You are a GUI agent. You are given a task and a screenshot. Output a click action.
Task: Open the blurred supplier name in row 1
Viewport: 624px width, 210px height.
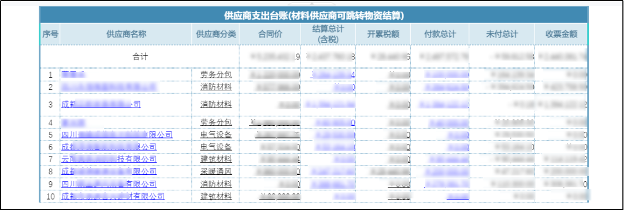[x=73, y=74]
